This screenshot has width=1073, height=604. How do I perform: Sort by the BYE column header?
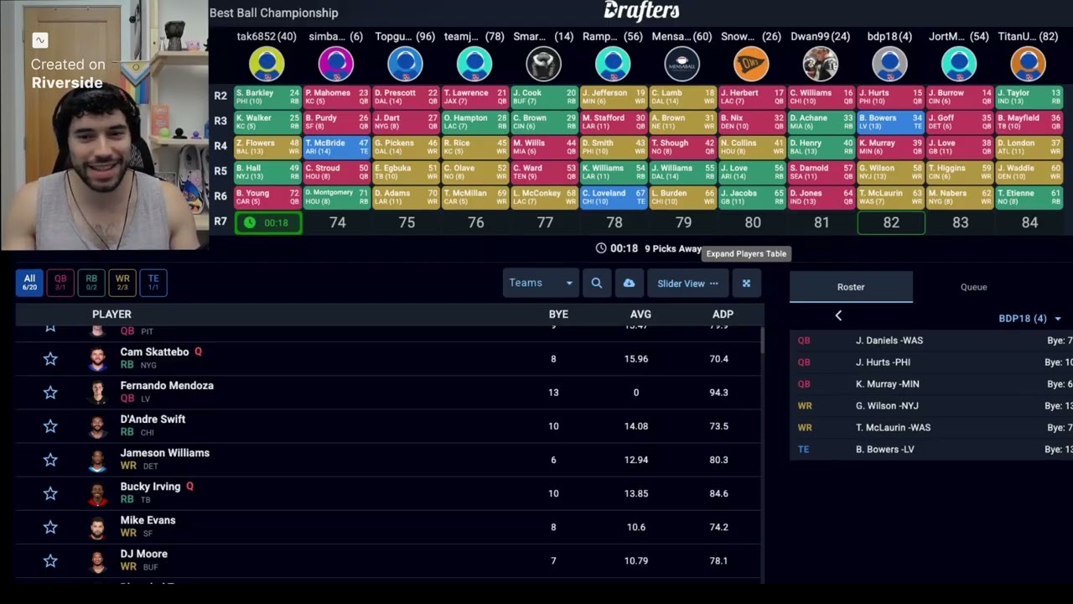[x=558, y=315]
